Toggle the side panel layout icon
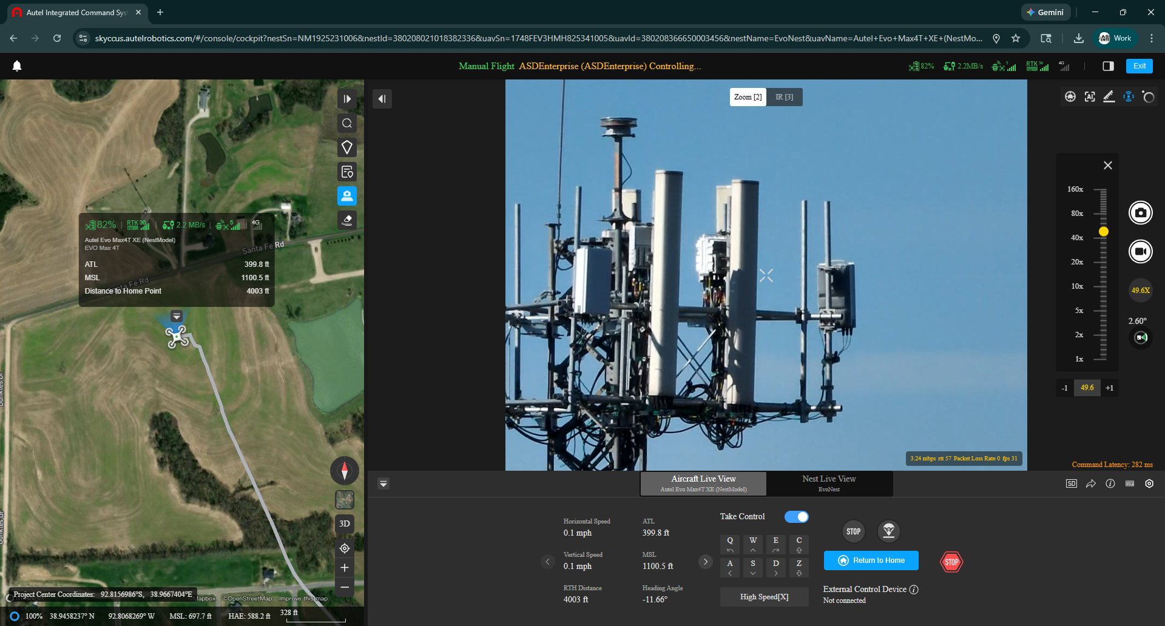 pos(1108,66)
